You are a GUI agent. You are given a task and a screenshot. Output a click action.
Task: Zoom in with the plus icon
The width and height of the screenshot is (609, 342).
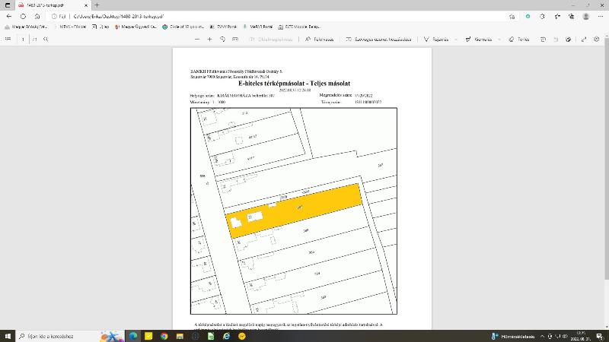210,40
